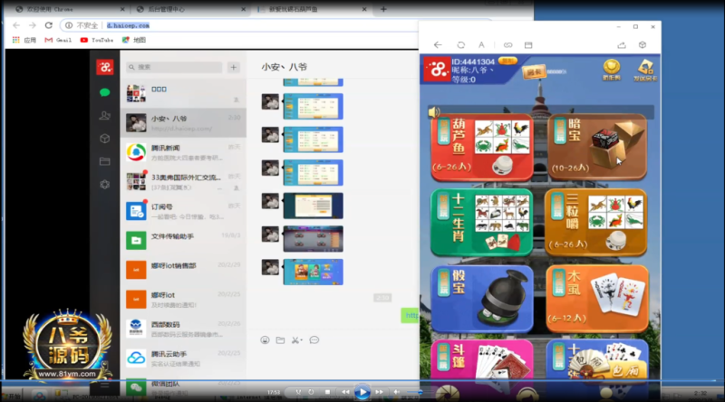
Task: Open the files folder icon in WeChat sidebar
Action: [x=105, y=161]
